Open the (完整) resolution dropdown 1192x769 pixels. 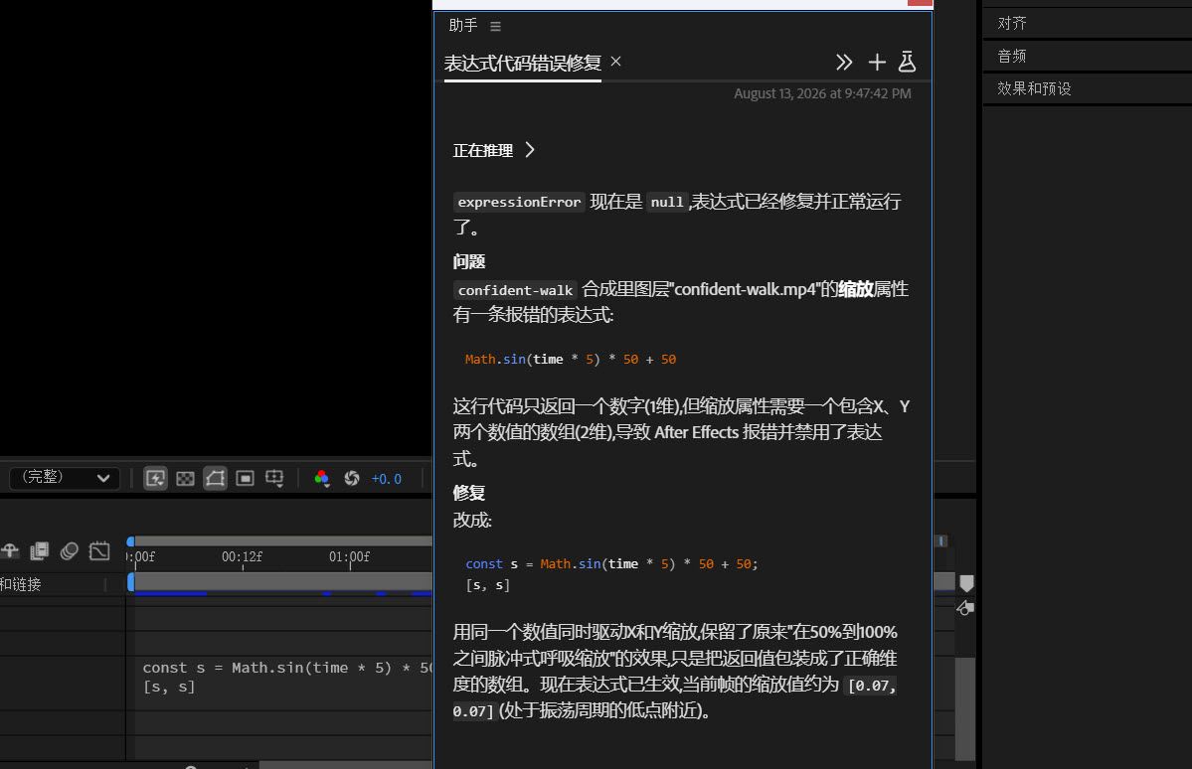(65, 477)
